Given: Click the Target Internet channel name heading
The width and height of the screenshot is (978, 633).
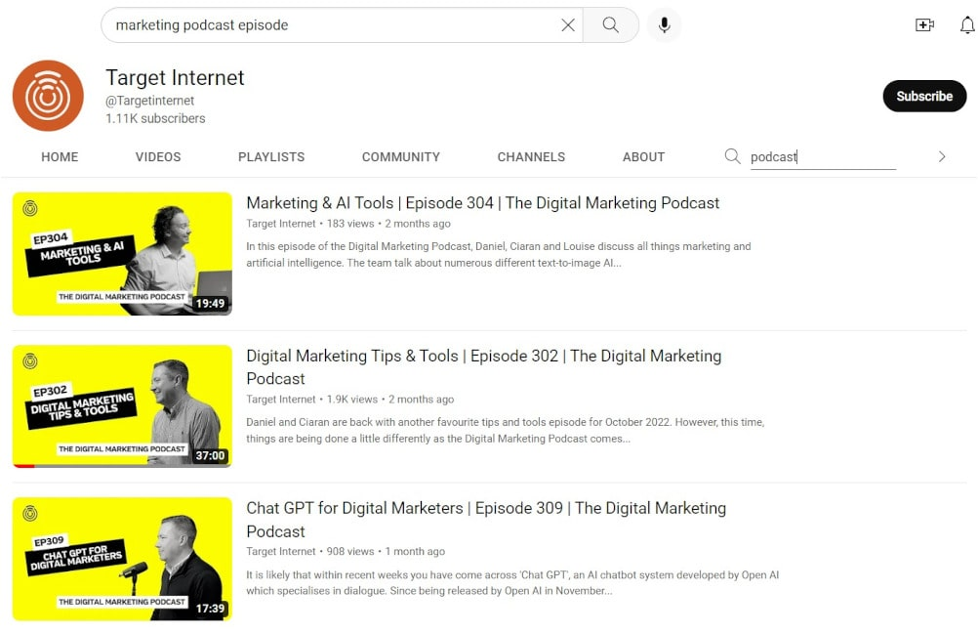Looking at the screenshot, I should (175, 77).
